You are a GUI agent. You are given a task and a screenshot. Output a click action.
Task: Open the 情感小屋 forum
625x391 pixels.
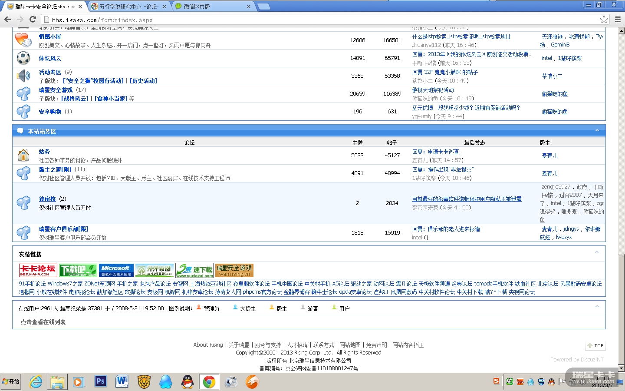point(50,36)
